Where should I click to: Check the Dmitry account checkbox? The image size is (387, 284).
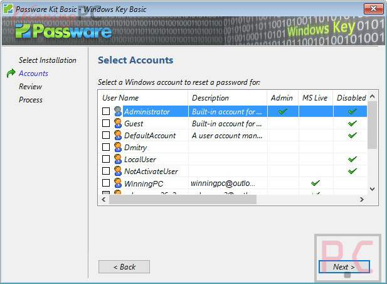pyautogui.click(x=106, y=147)
